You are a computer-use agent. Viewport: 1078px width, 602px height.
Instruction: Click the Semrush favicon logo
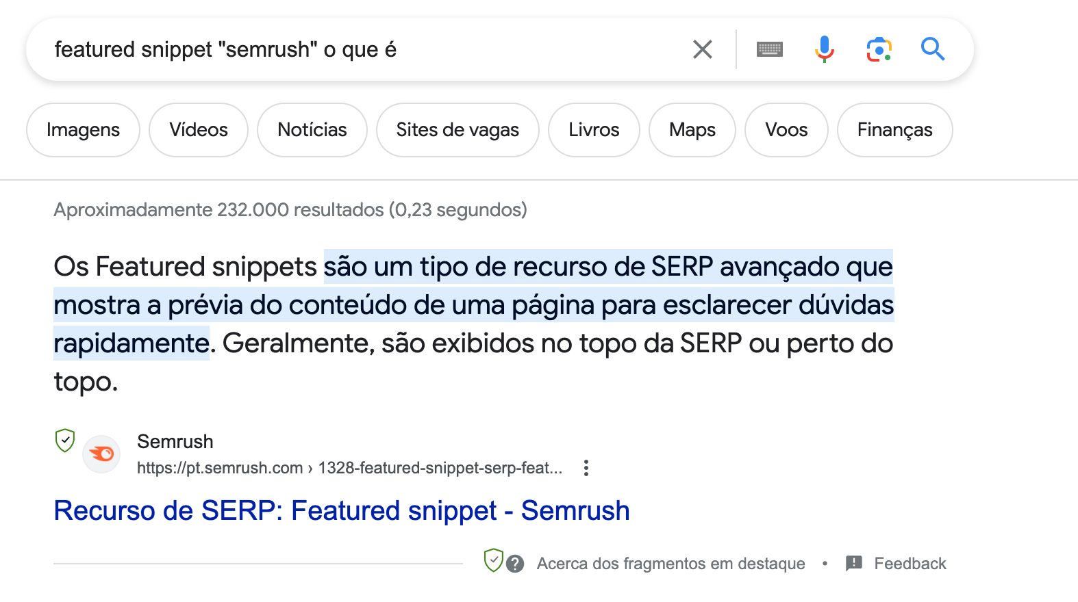point(101,454)
